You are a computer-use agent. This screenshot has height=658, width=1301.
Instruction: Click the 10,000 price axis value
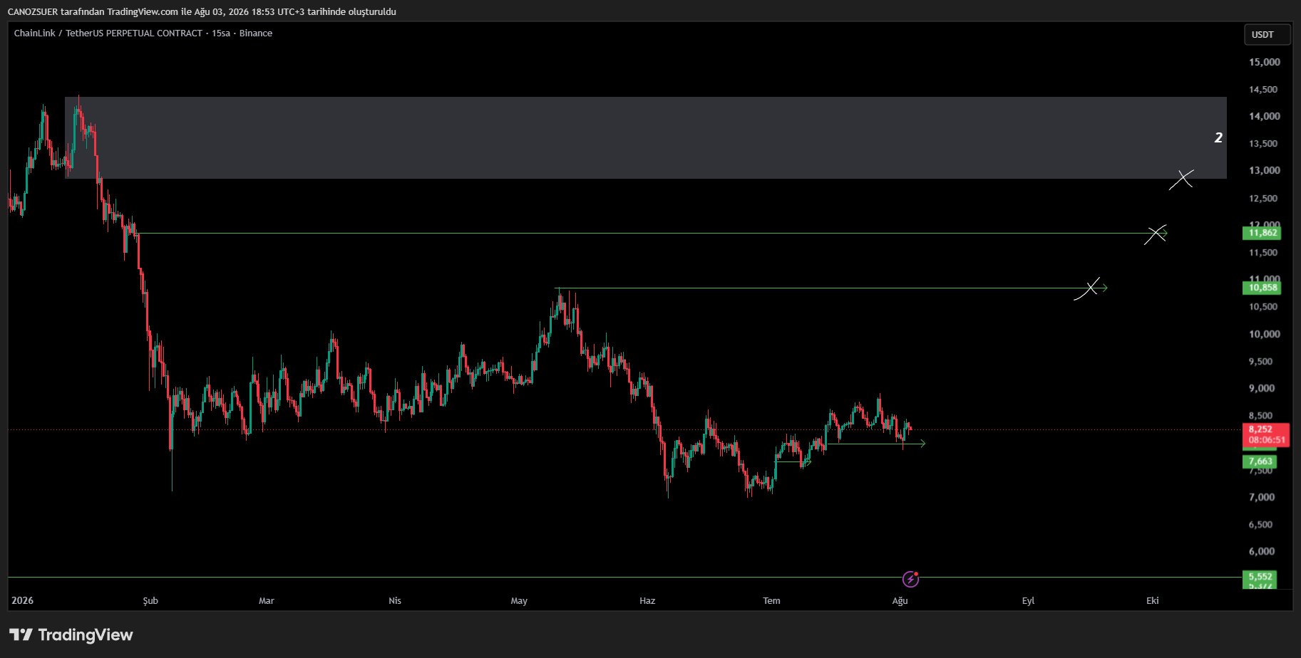click(x=1264, y=334)
